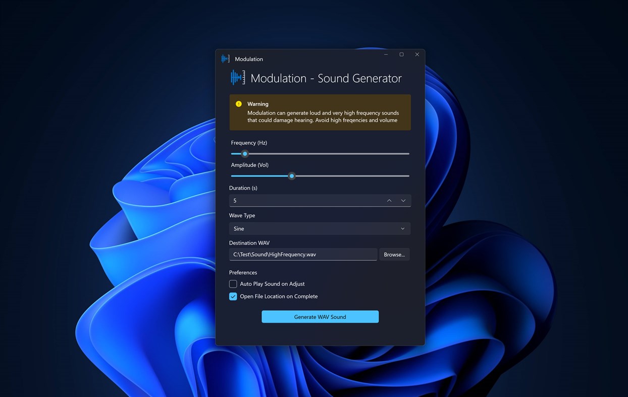This screenshot has width=628, height=397.
Task: Click the Amplitude slider handle
Action: [291, 176]
